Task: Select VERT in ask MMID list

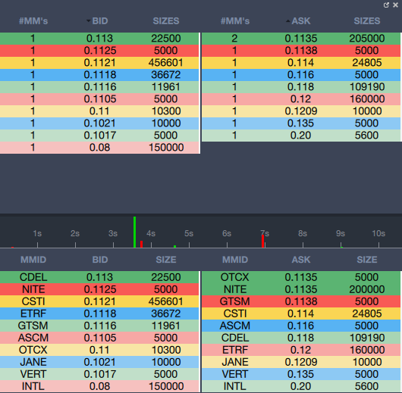Action: (235, 374)
